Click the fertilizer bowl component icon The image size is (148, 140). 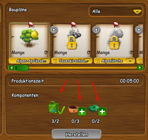click(73, 109)
